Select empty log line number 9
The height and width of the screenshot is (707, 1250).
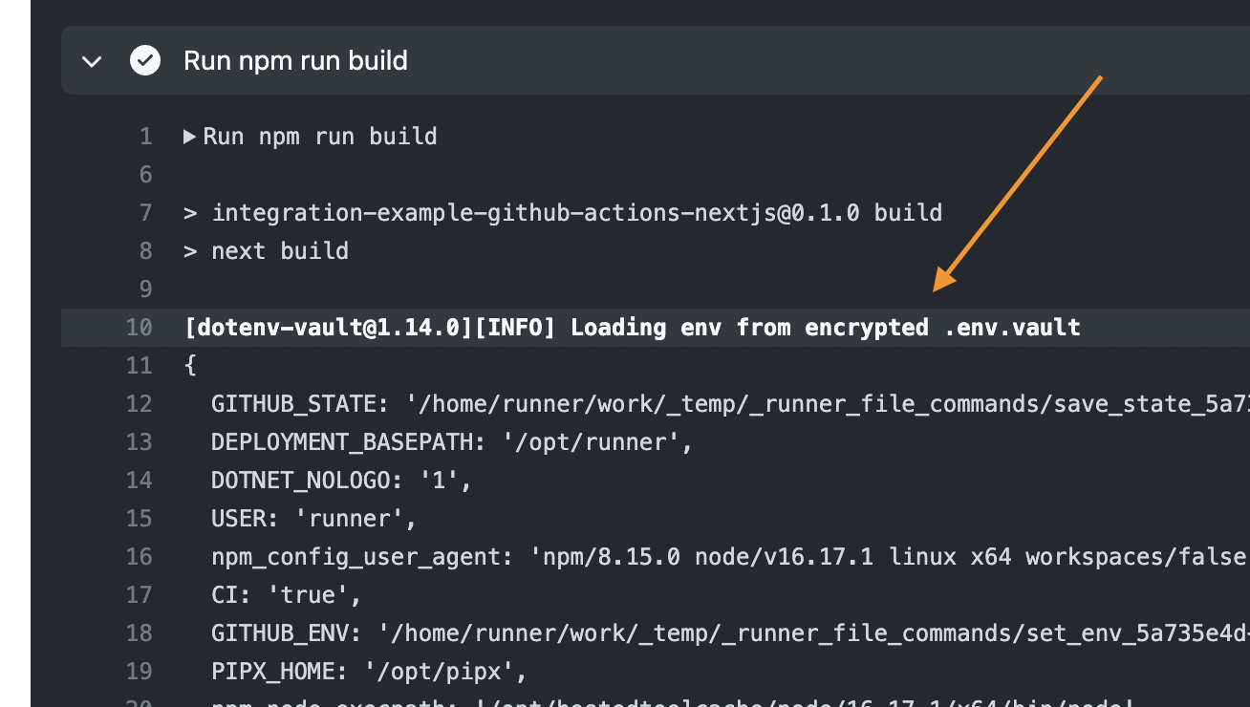pyautogui.click(x=145, y=289)
